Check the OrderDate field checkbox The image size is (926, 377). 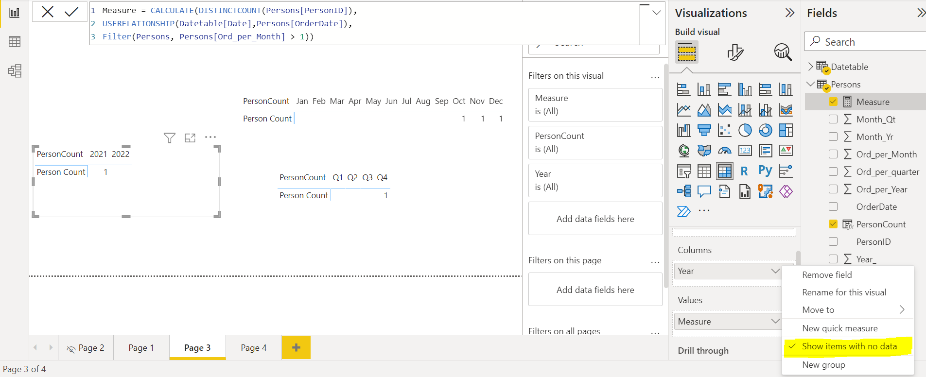tap(833, 206)
